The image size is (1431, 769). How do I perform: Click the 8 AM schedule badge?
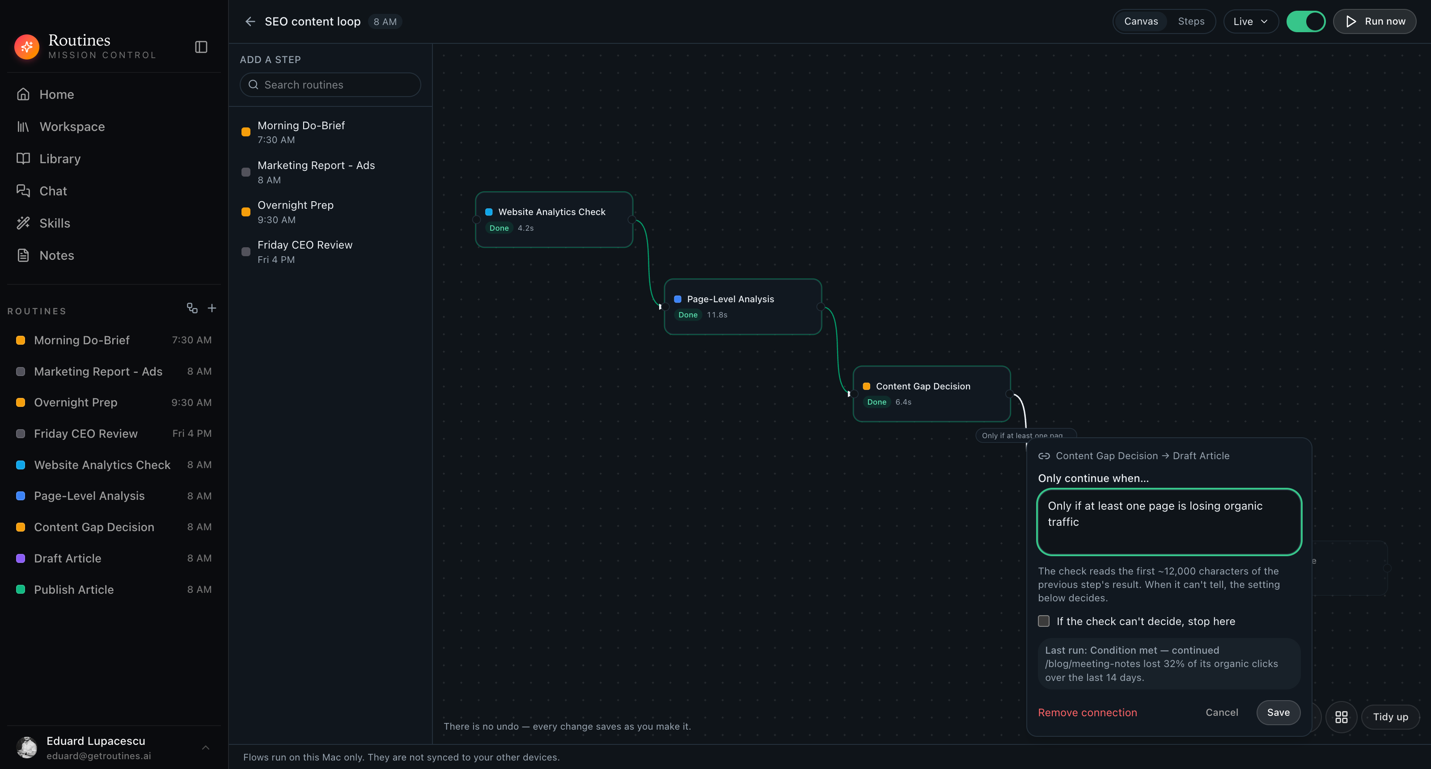tap(385, 21)
